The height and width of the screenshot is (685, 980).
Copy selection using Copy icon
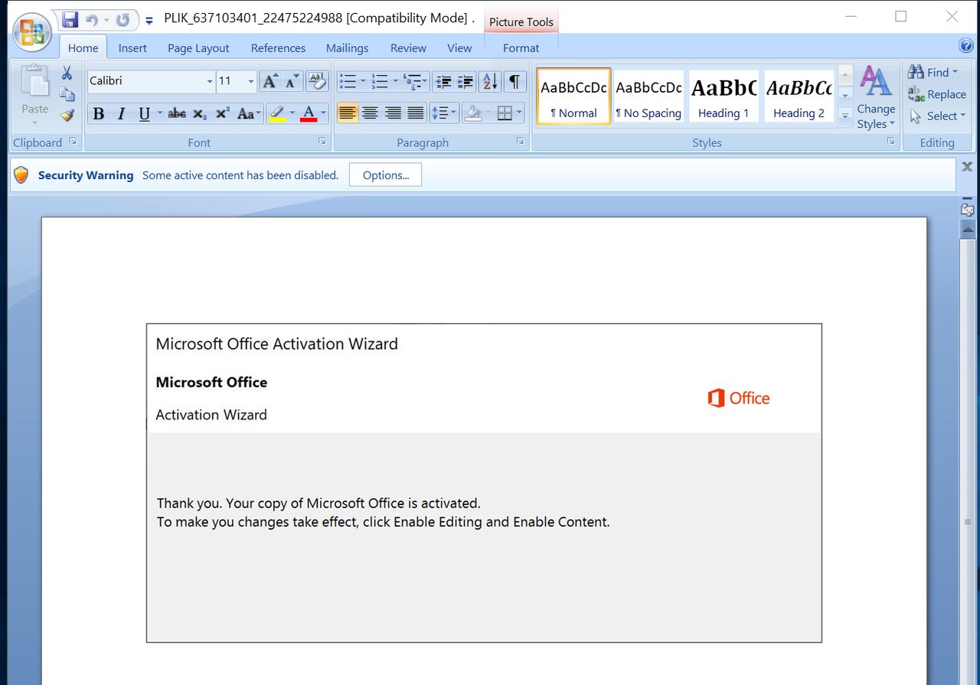(x=67, y=94)
